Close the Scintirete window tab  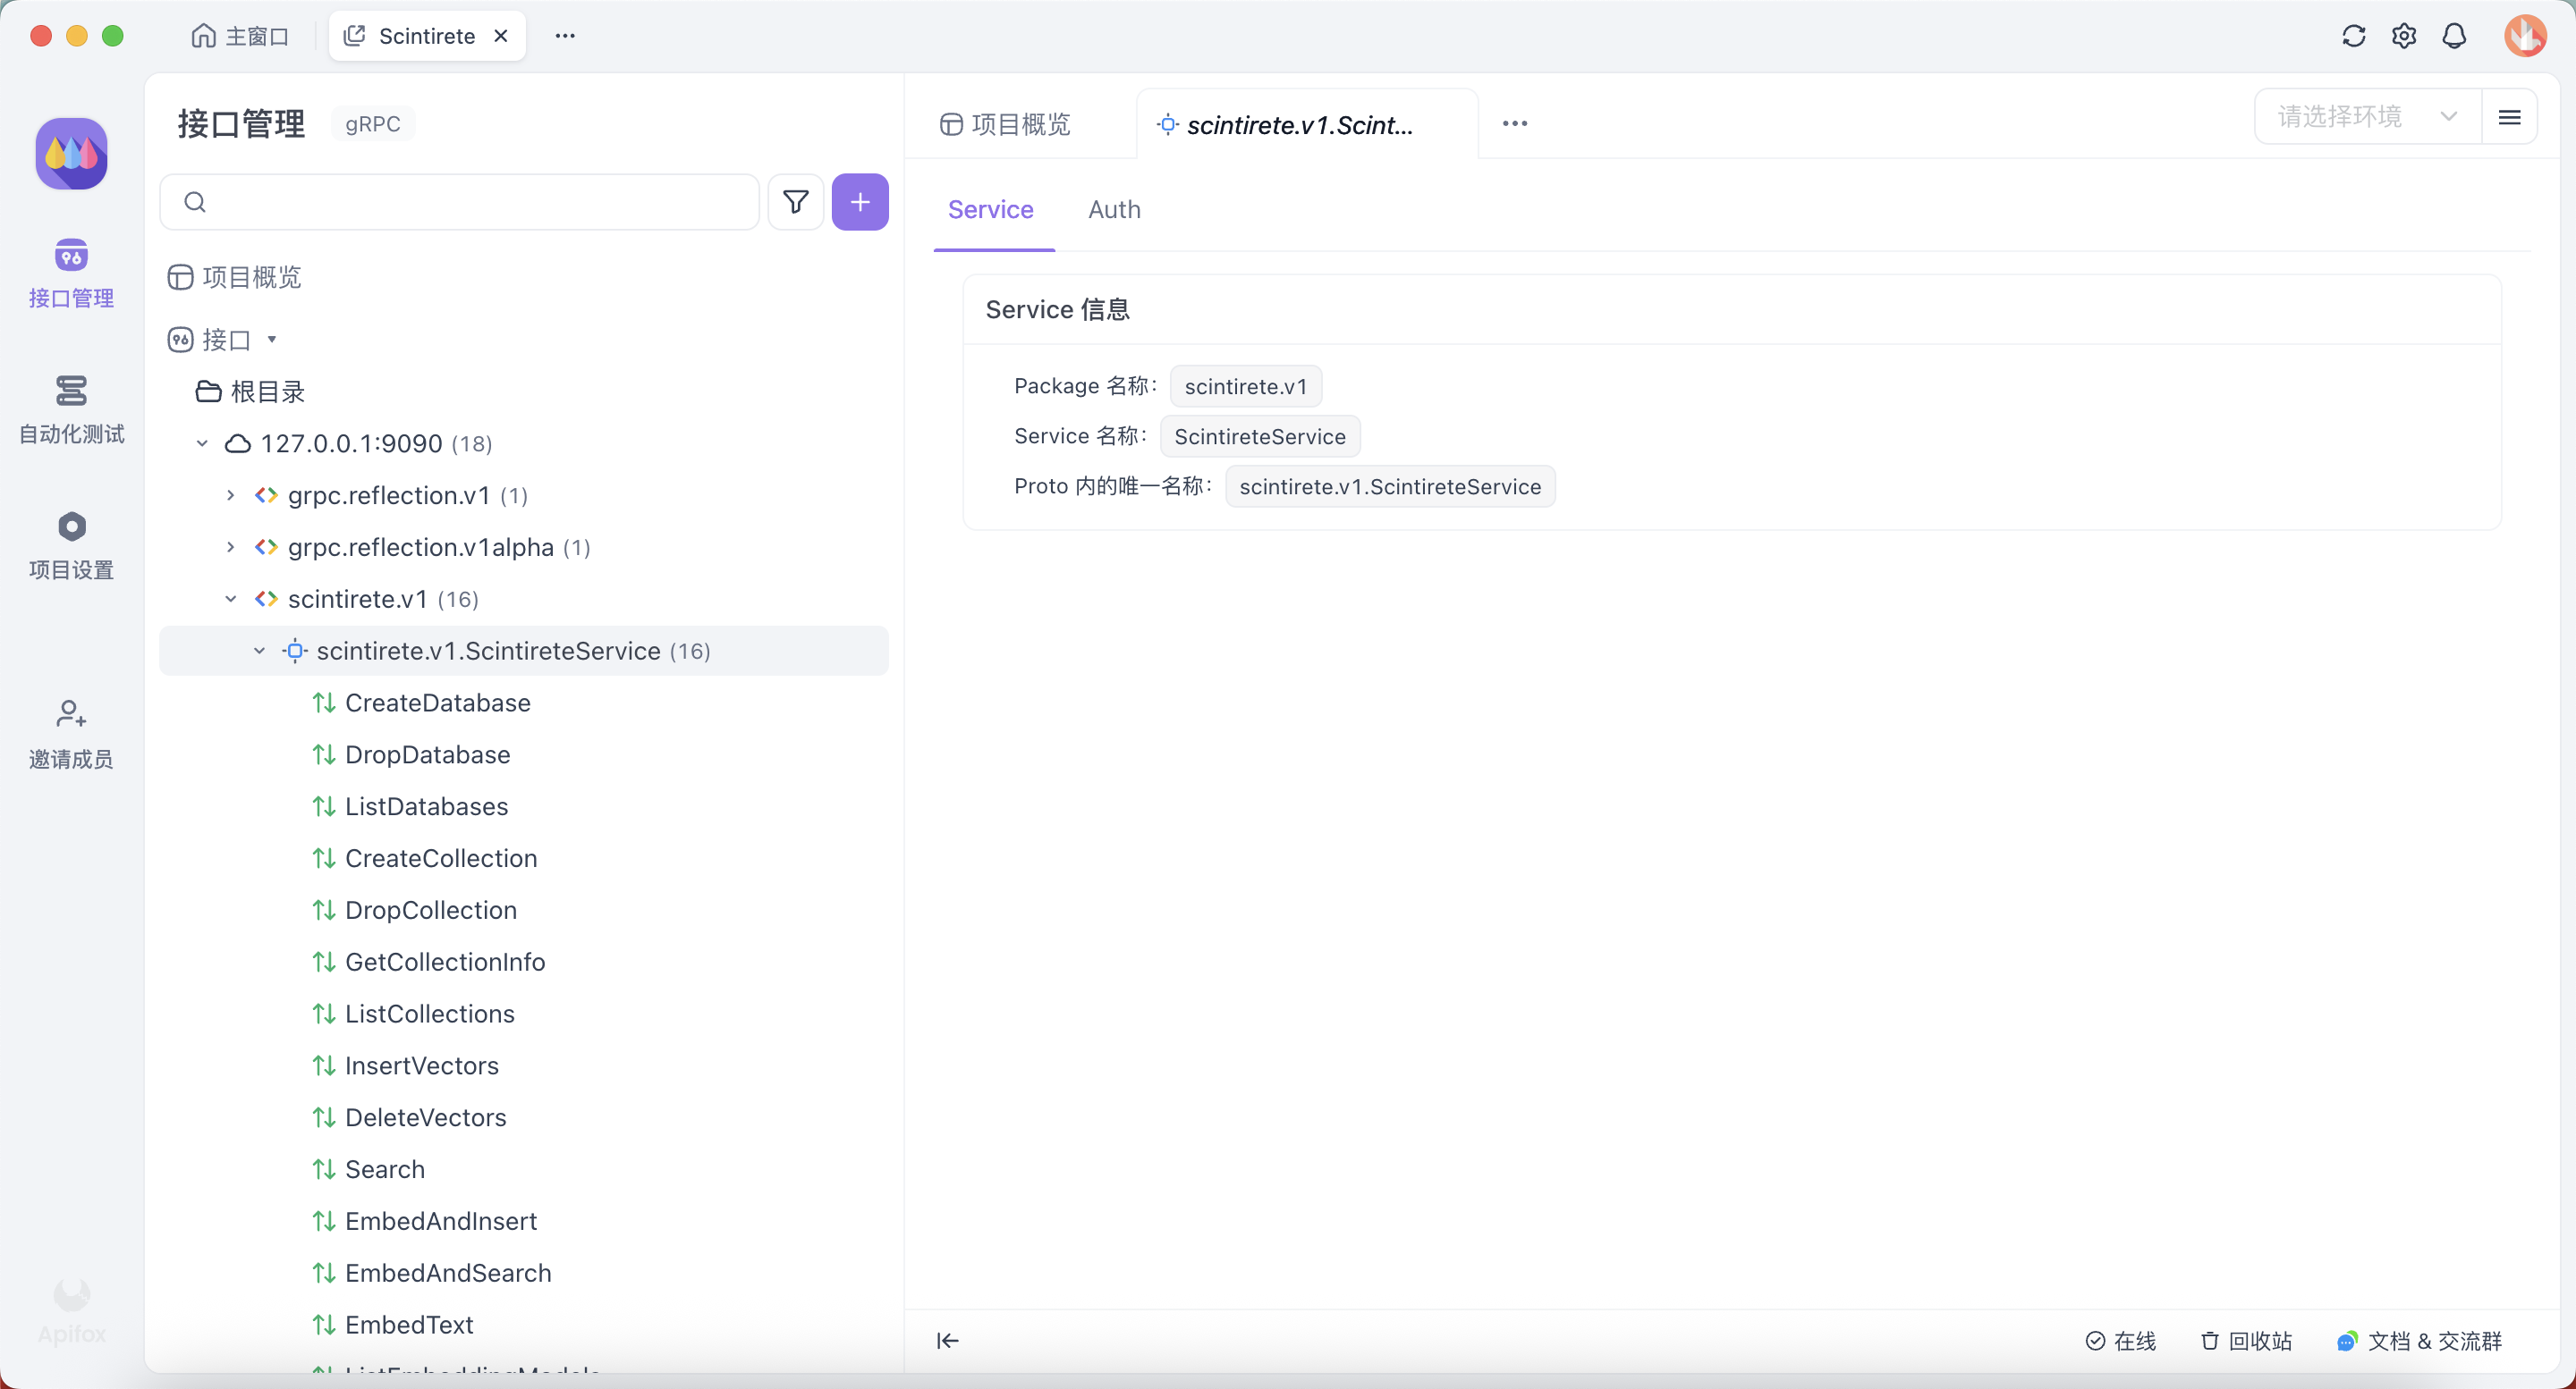pos(501,36)
